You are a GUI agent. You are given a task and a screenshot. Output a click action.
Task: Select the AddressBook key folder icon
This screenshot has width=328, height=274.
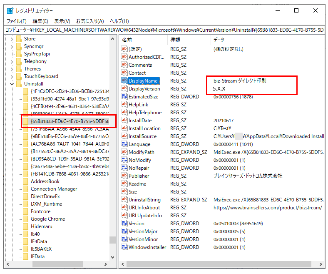[25, 181]
